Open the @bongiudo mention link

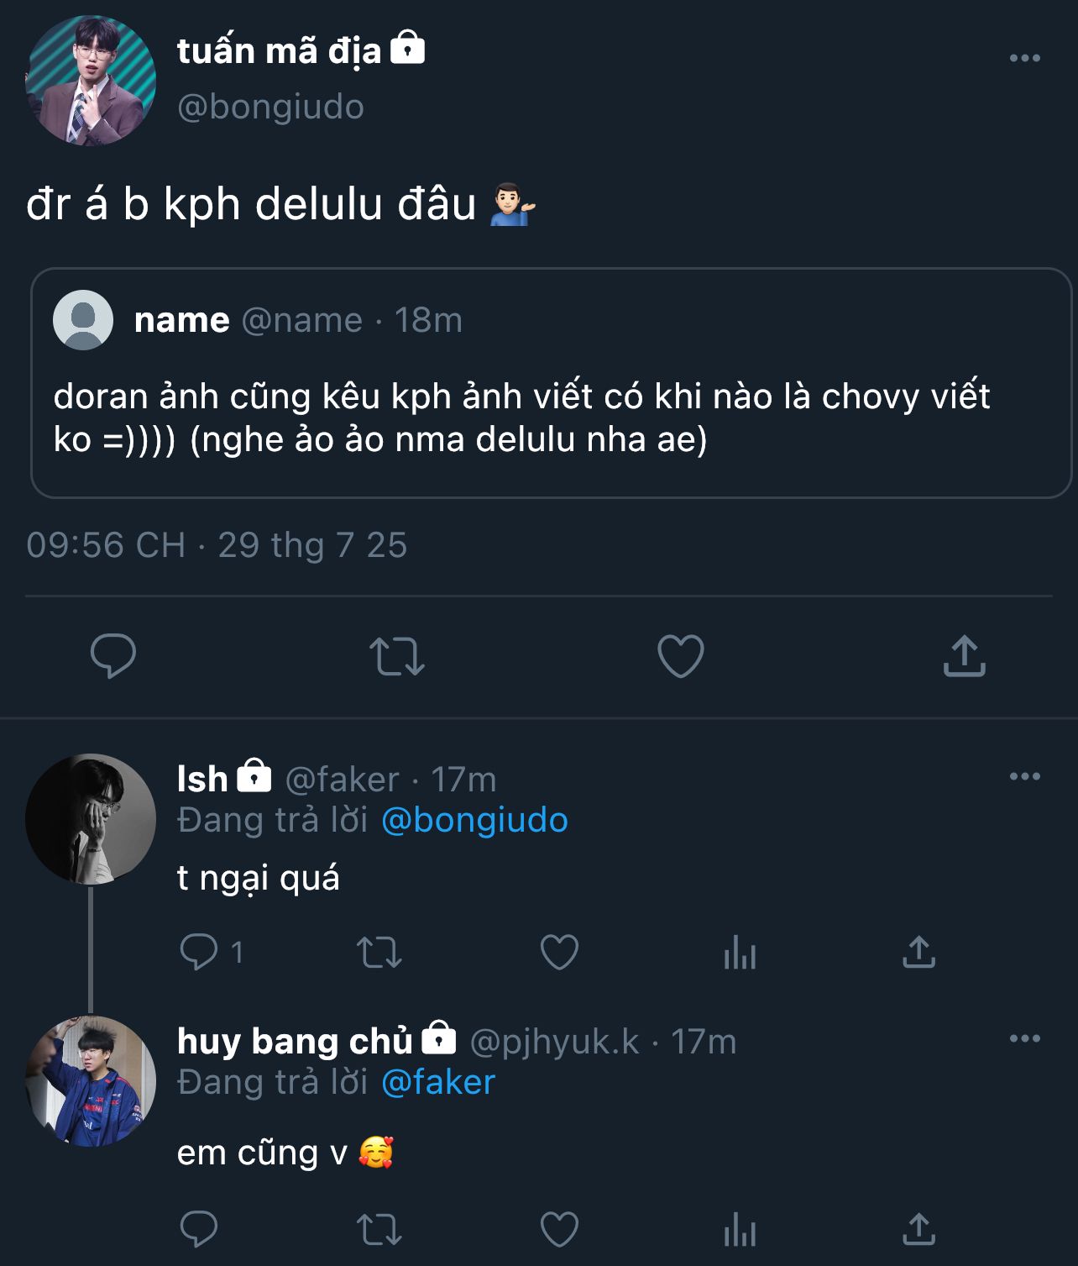(474, 821)
